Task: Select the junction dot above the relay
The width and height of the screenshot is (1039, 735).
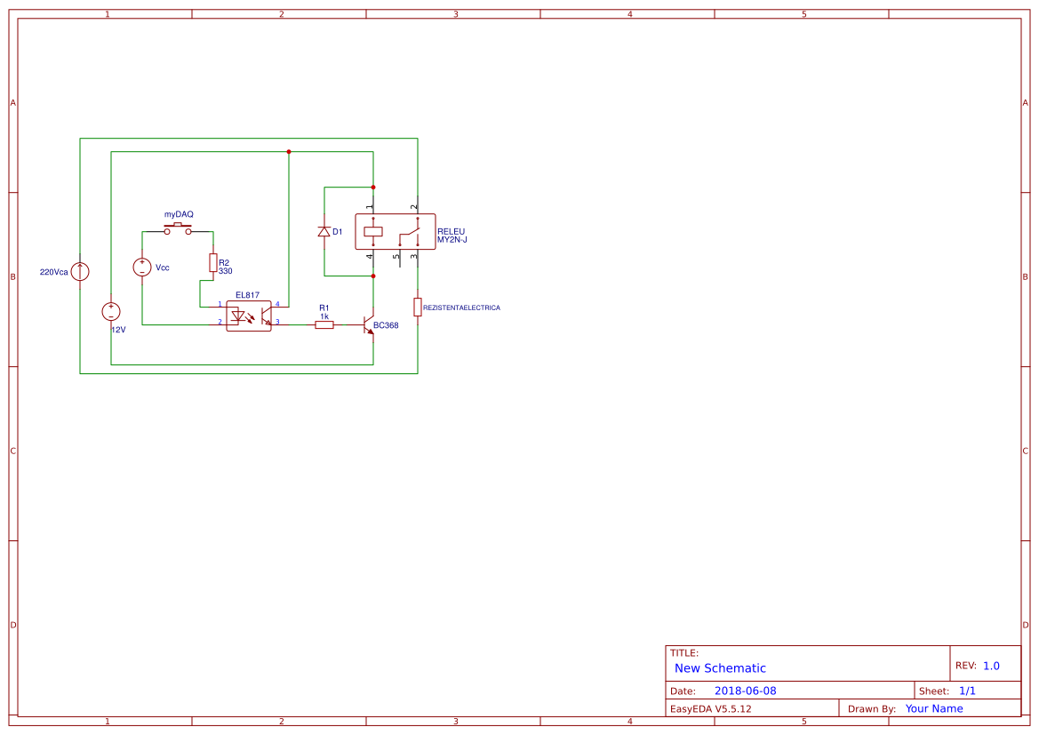Action: coord(373,187)
